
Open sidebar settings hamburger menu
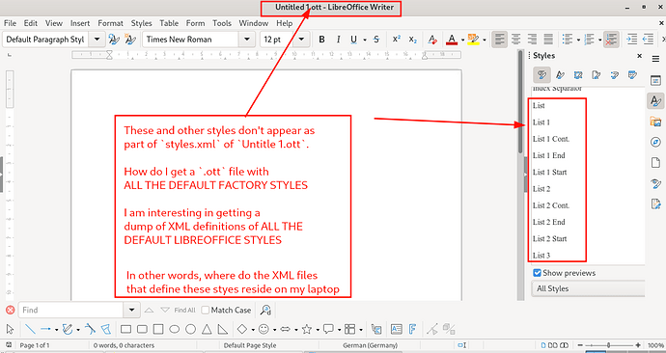[655, 60]
